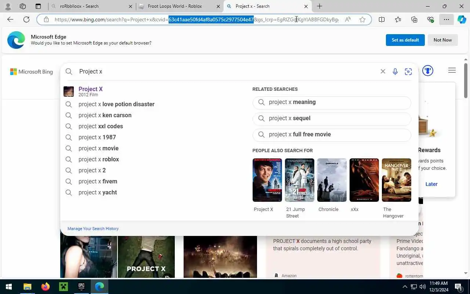Close the Froot Loops World tab
Viewport: 470px width, 294px height.
coord(218,6)
